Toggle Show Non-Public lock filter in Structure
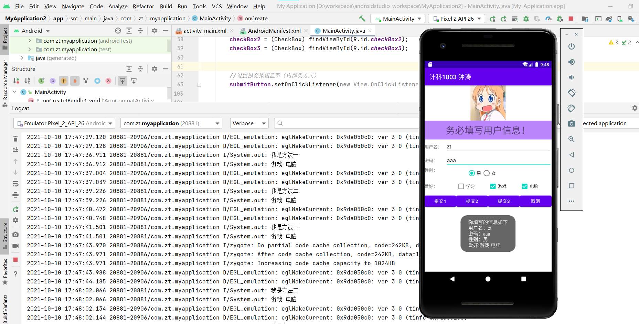 75,81
